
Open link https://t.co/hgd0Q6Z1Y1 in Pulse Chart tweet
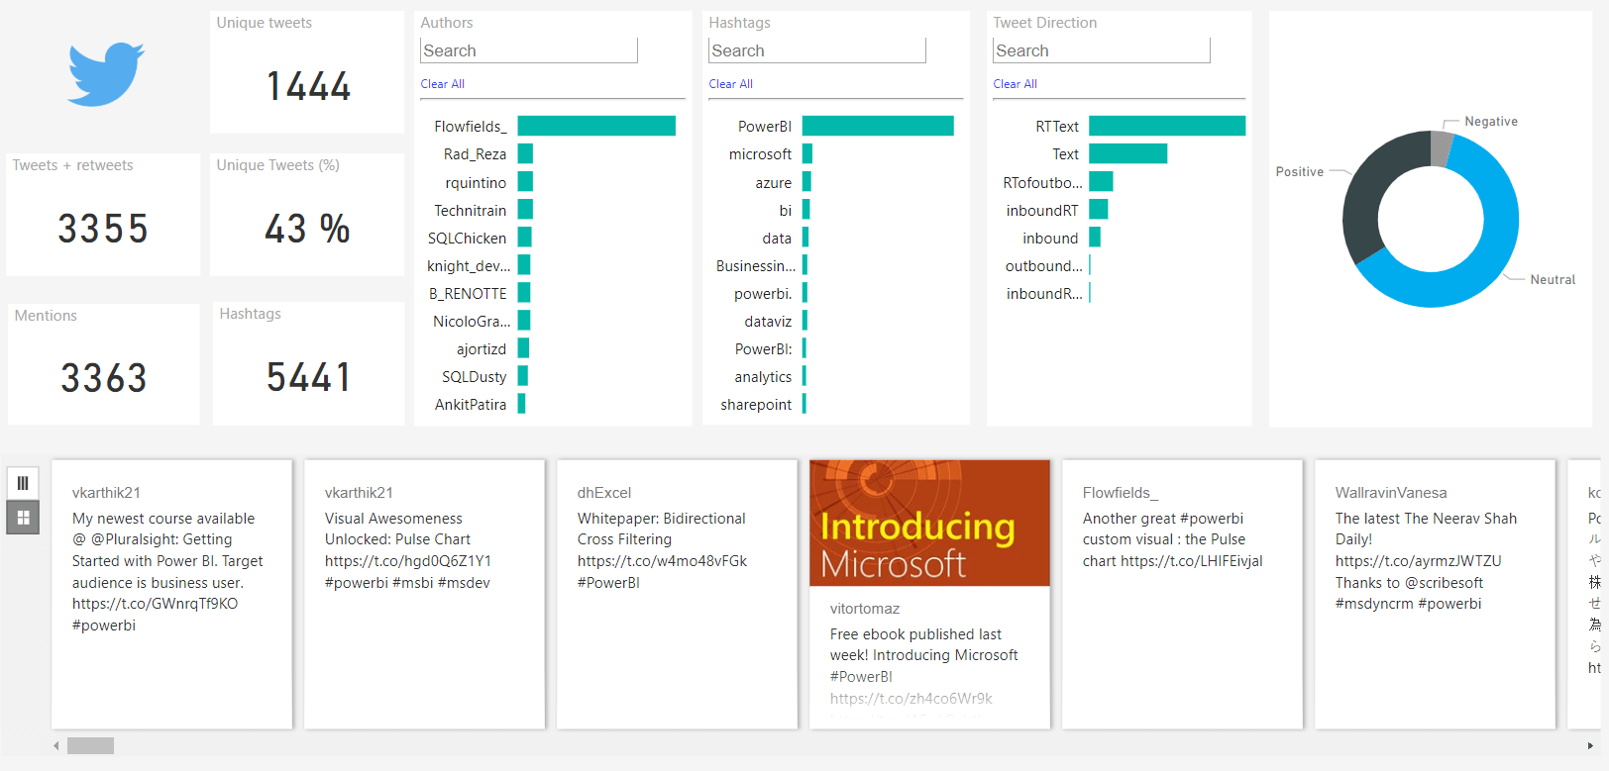point(408,561)
